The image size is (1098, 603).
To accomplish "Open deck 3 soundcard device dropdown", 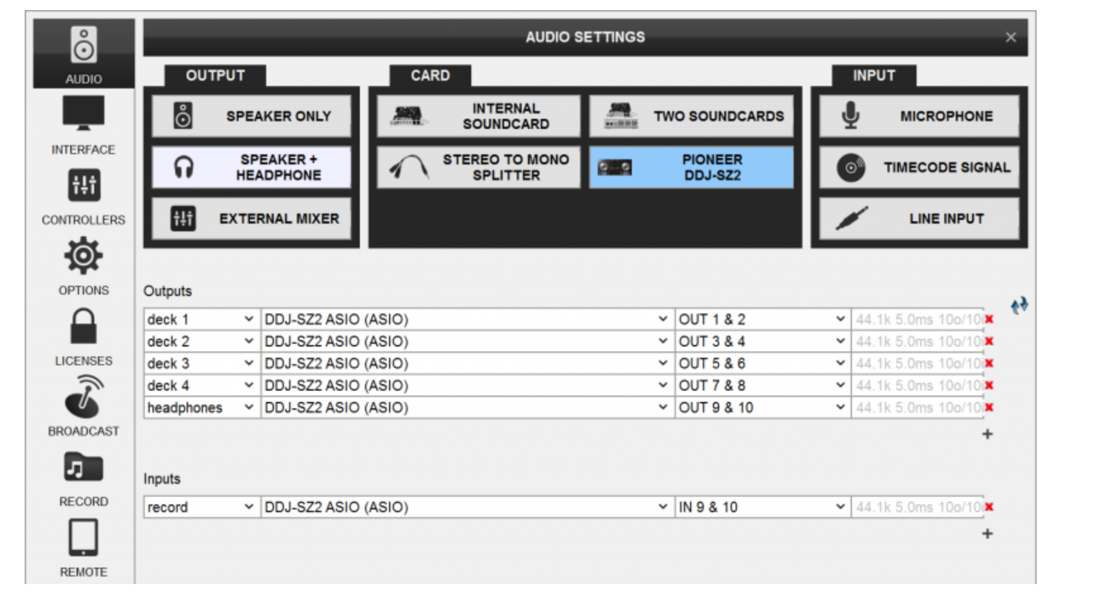I will click(x=467, y=363).
